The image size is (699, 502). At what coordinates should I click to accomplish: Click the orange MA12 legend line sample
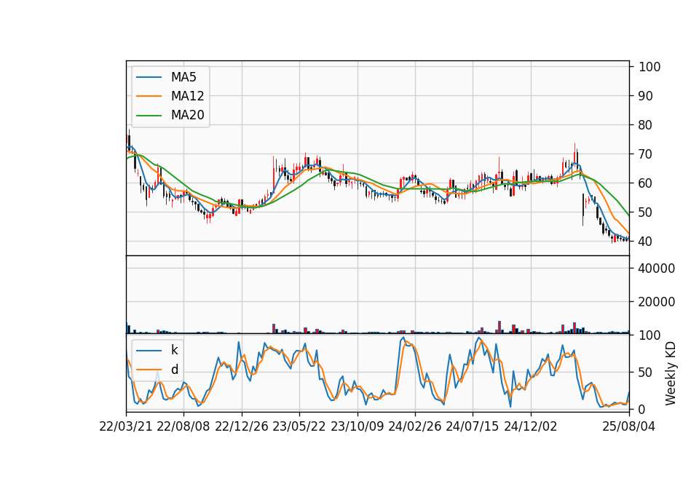[x=149, y=96]
